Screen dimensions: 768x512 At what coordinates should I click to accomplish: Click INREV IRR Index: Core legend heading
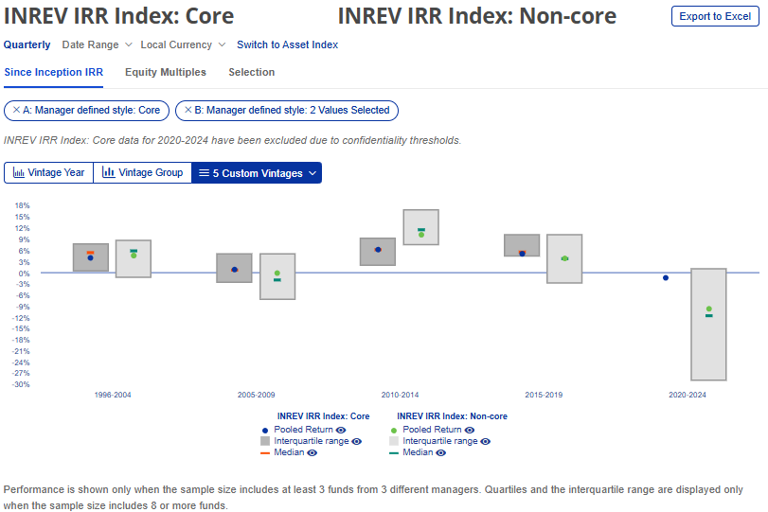pos(323,416)
